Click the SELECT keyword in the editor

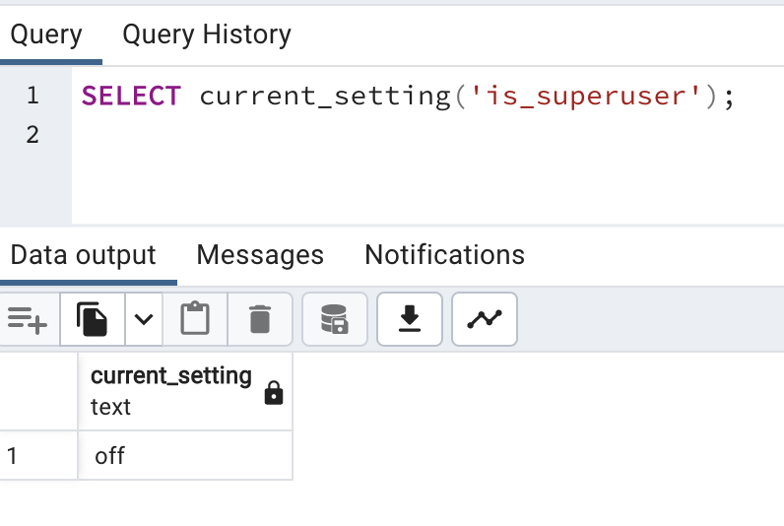(131, 97)
